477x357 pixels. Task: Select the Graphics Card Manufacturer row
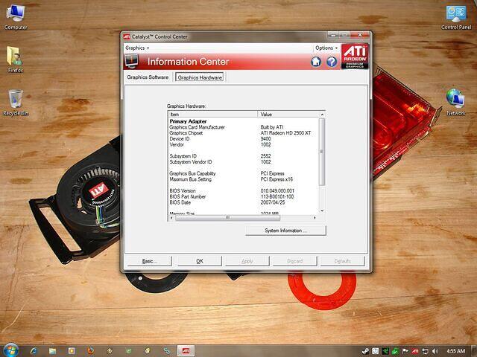click(244, 127)
